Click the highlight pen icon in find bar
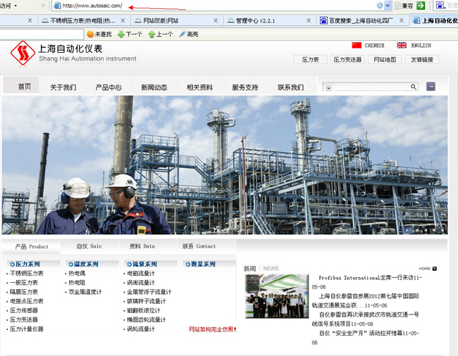 point(182,34)
